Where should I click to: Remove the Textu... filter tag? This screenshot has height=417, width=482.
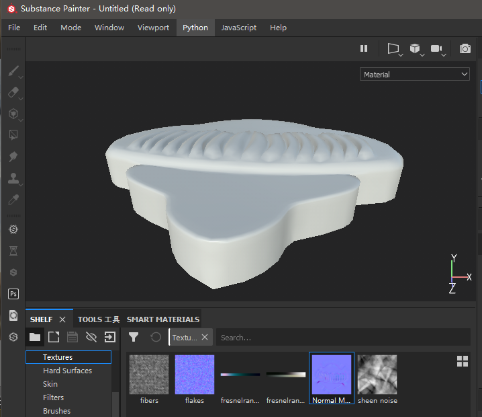pos(205,337)
